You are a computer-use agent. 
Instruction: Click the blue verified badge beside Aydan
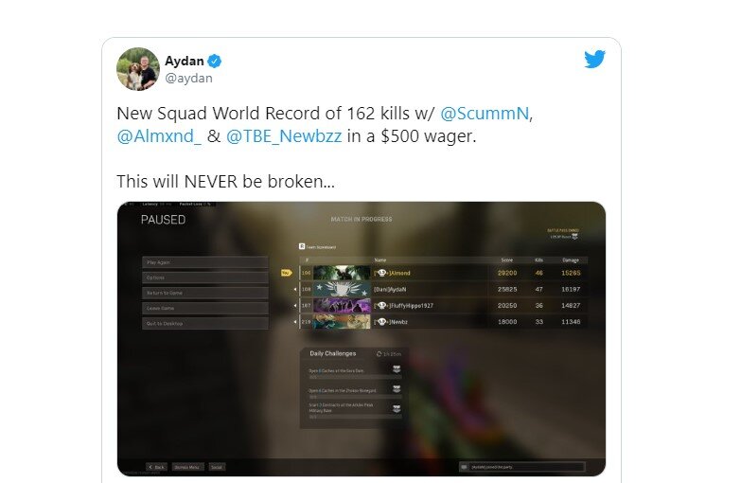pyautogui.click(x=215, y=61)
